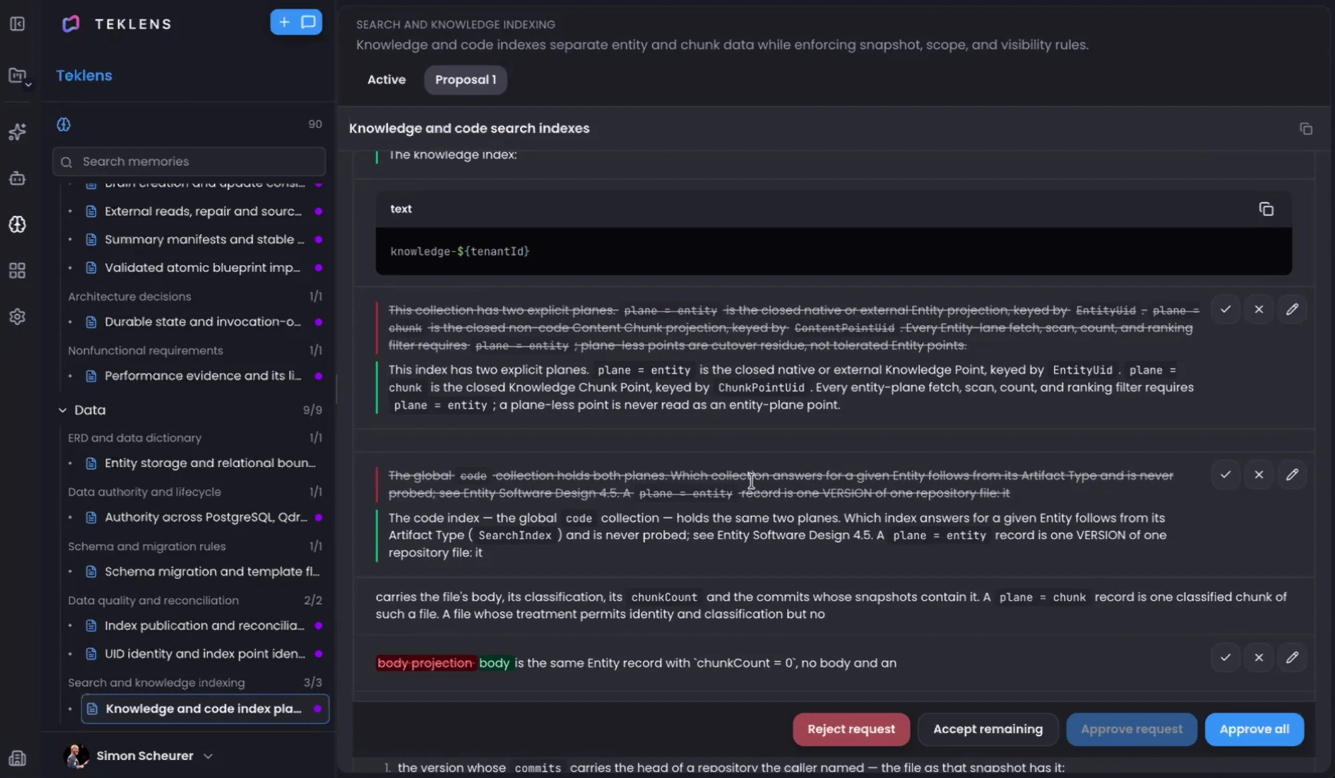Viewport: 1335px width, 778px height.
Task: Accept the first plane change with checkmark
Action: (x=1226, y=309)
